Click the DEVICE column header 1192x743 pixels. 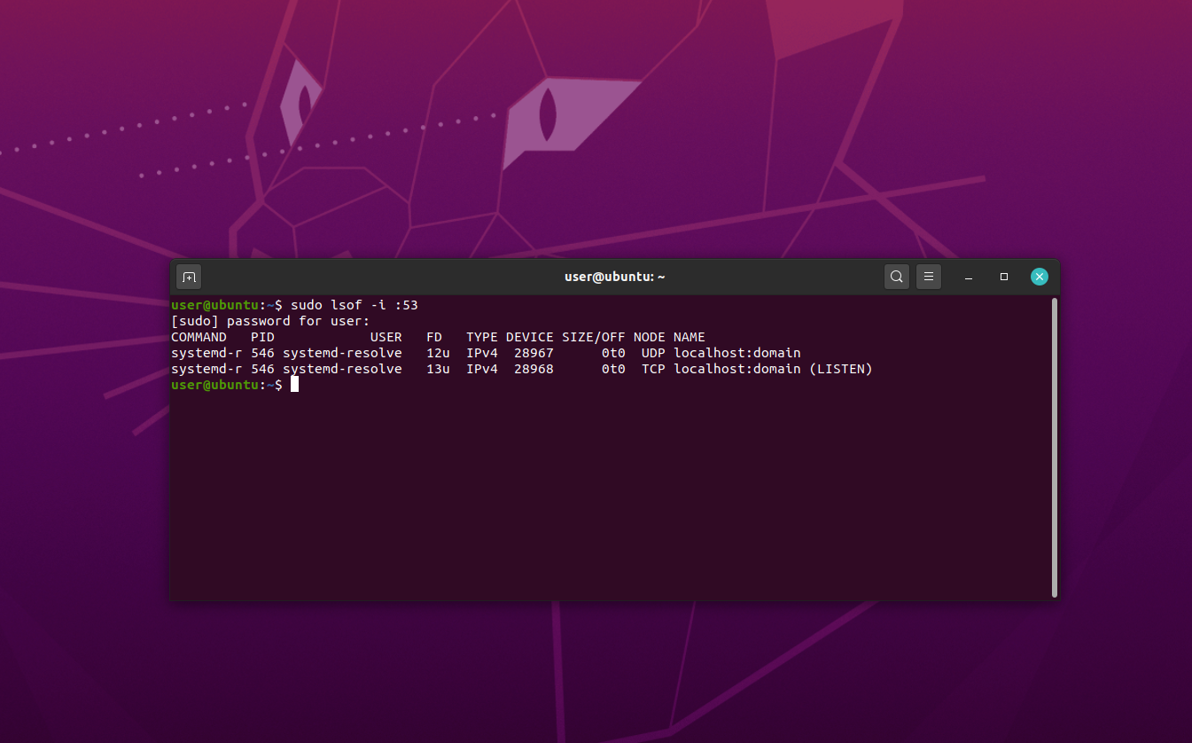[530, 337]
